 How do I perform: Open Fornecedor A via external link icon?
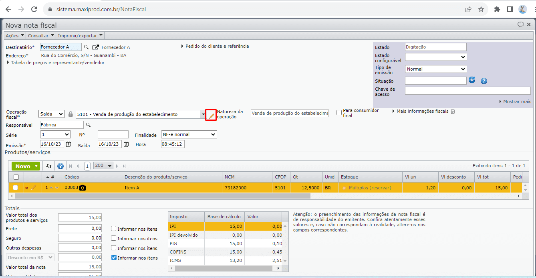point(96,47)
